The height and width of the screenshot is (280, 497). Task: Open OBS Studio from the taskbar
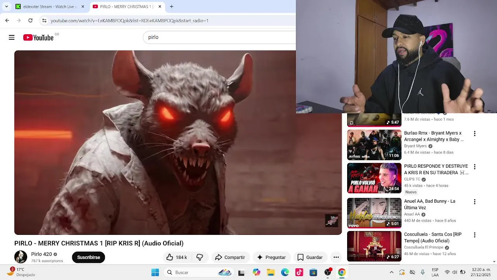pos(328,272)
